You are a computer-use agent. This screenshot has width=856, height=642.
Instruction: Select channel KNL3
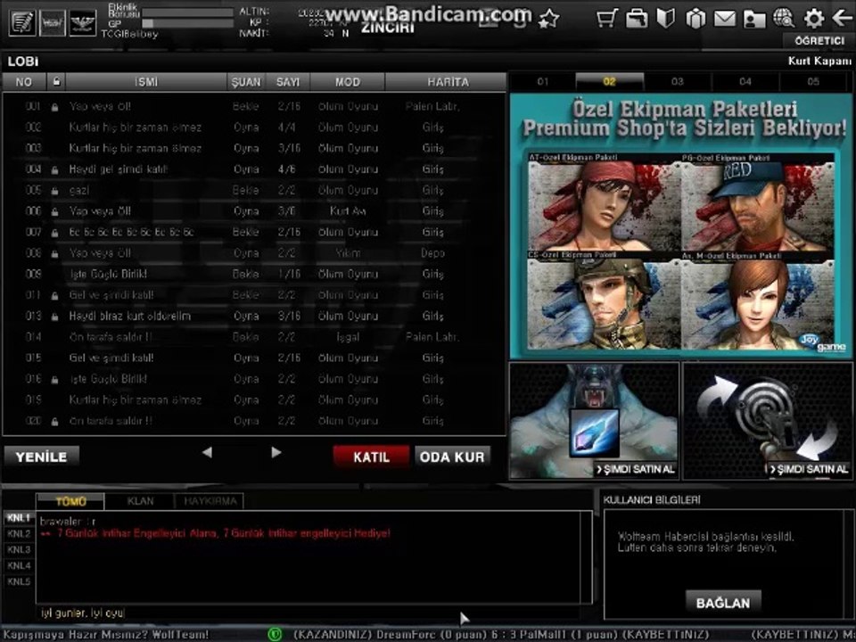pyautogui.click(x=19, y=550)
